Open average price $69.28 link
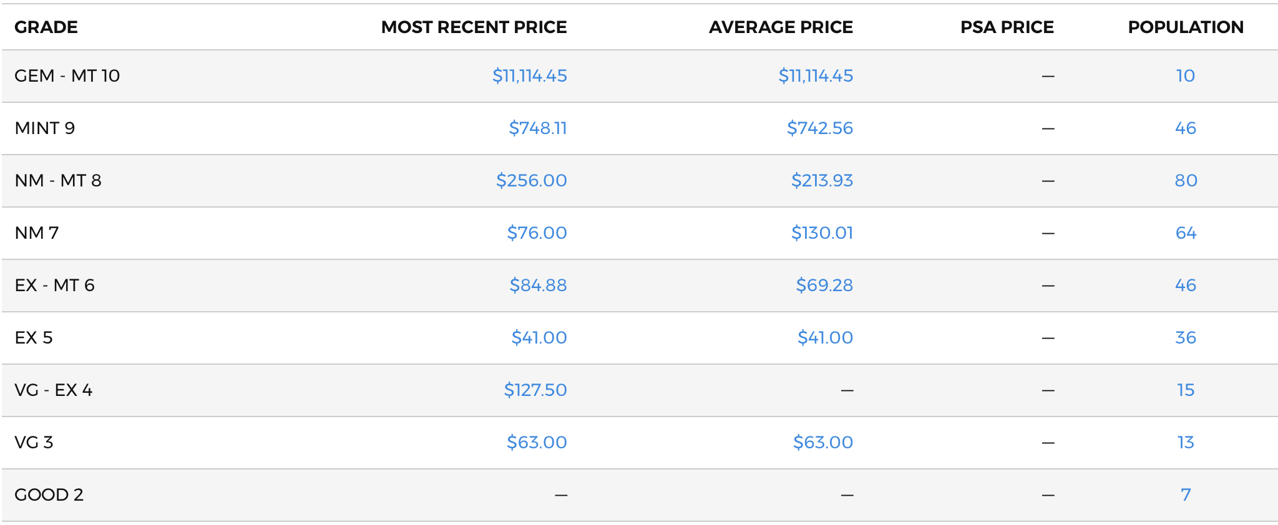1278x525 pixels. (x=824, y=286)
